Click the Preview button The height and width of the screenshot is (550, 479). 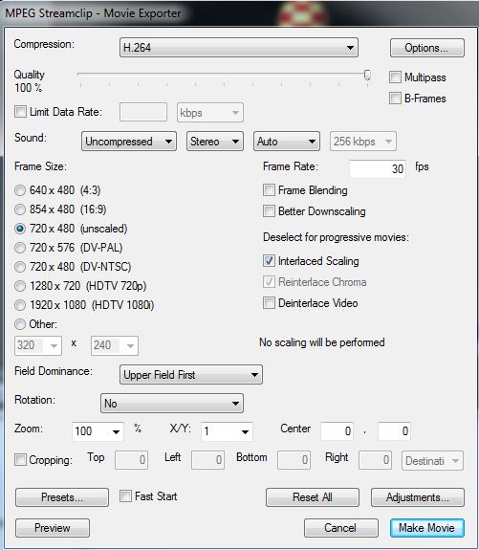(53, 528)
